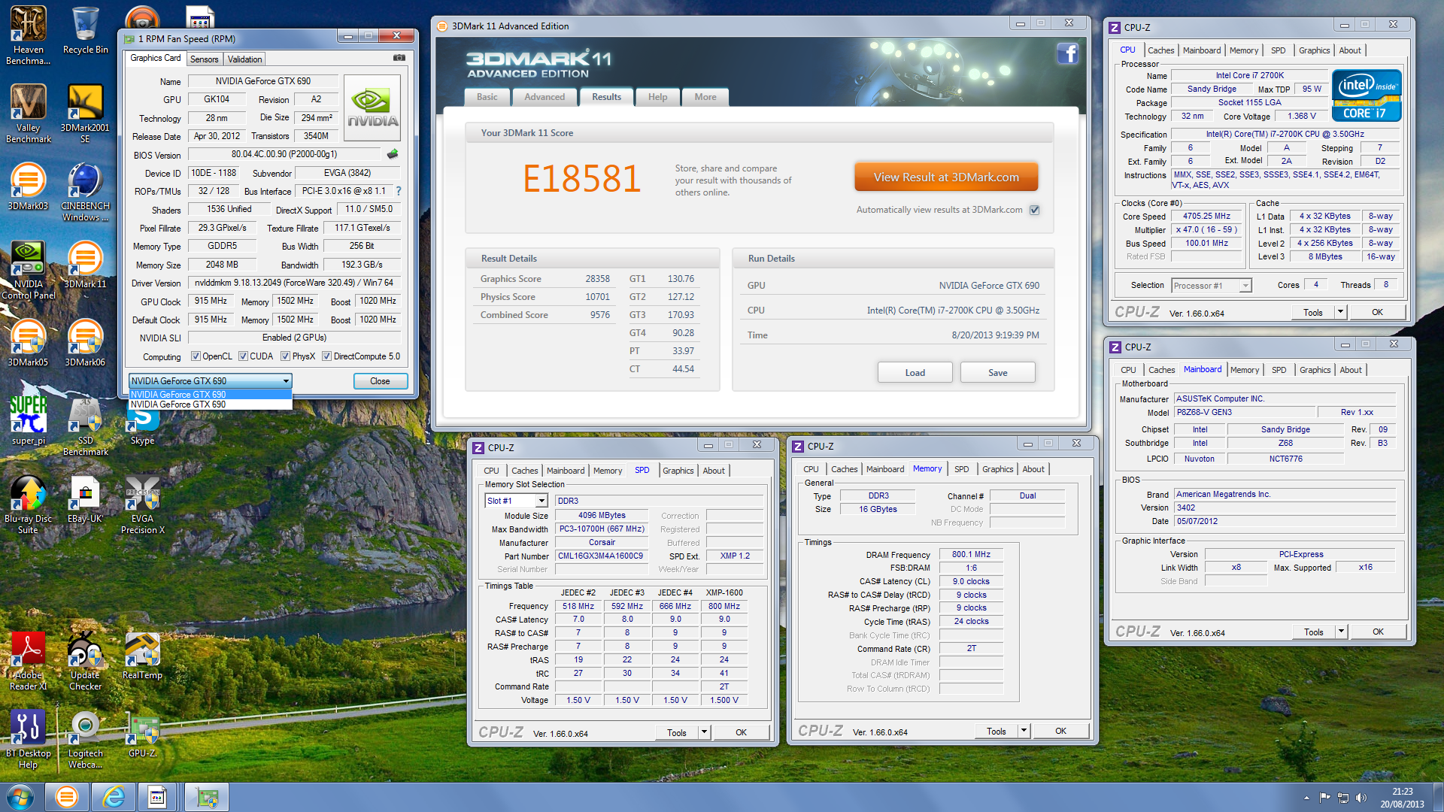Open BT Desktop Help shortcut
The height and width of the screenshot is (812, 1444).
coord(29,739)
